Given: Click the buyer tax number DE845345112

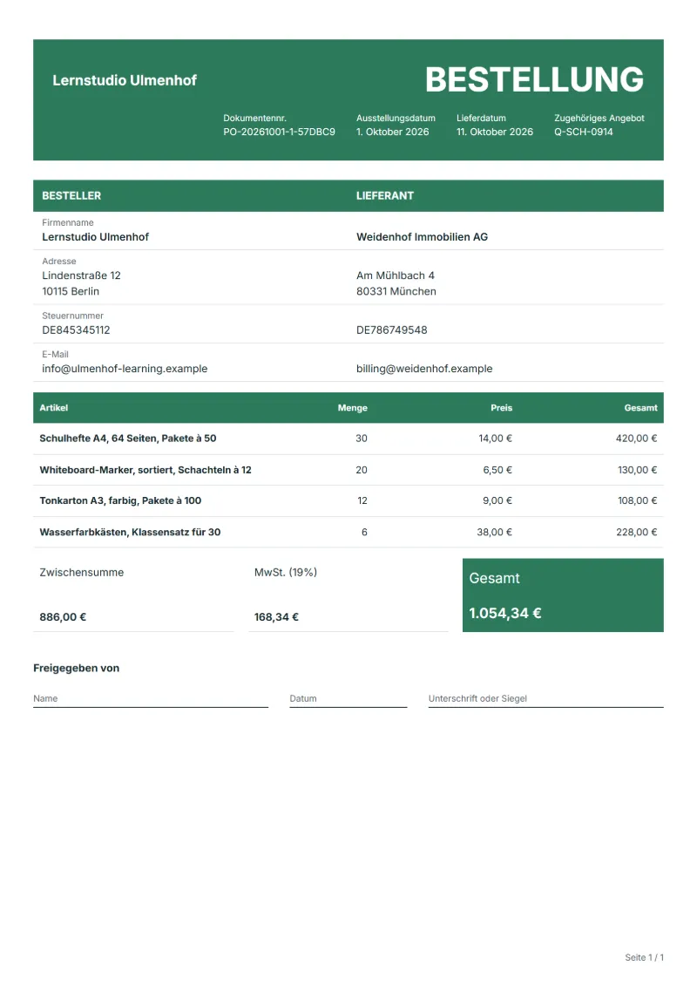Looking at the screenshot, I should click(x=76, y=330).
